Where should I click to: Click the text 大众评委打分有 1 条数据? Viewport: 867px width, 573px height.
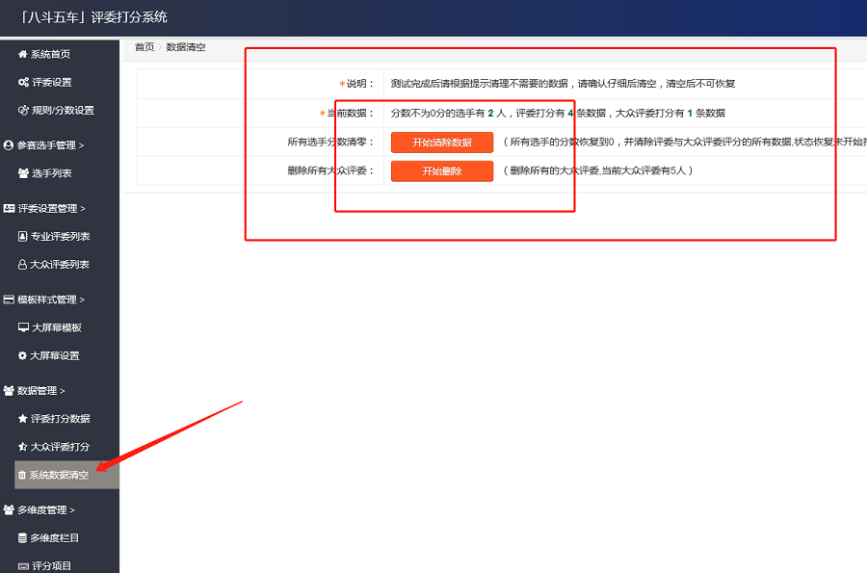(x=670, y=114)
